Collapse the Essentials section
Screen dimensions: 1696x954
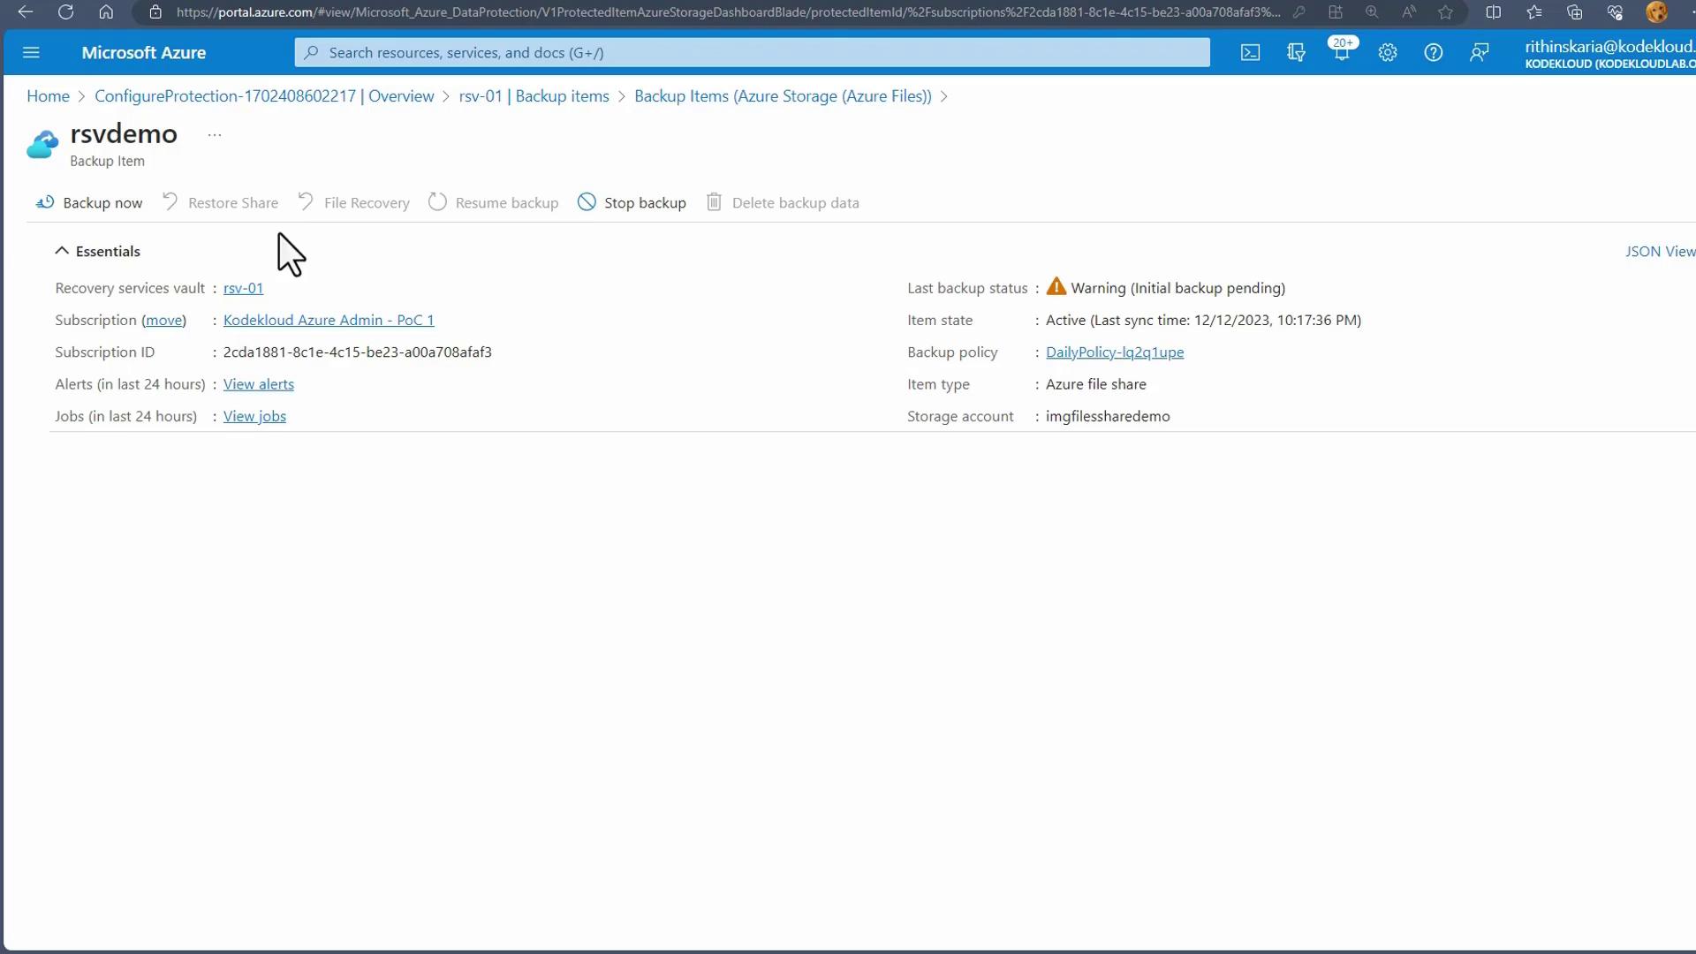62,251
